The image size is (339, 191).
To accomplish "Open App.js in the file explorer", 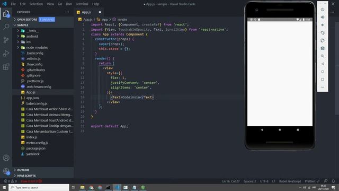I will pos(43,92).
